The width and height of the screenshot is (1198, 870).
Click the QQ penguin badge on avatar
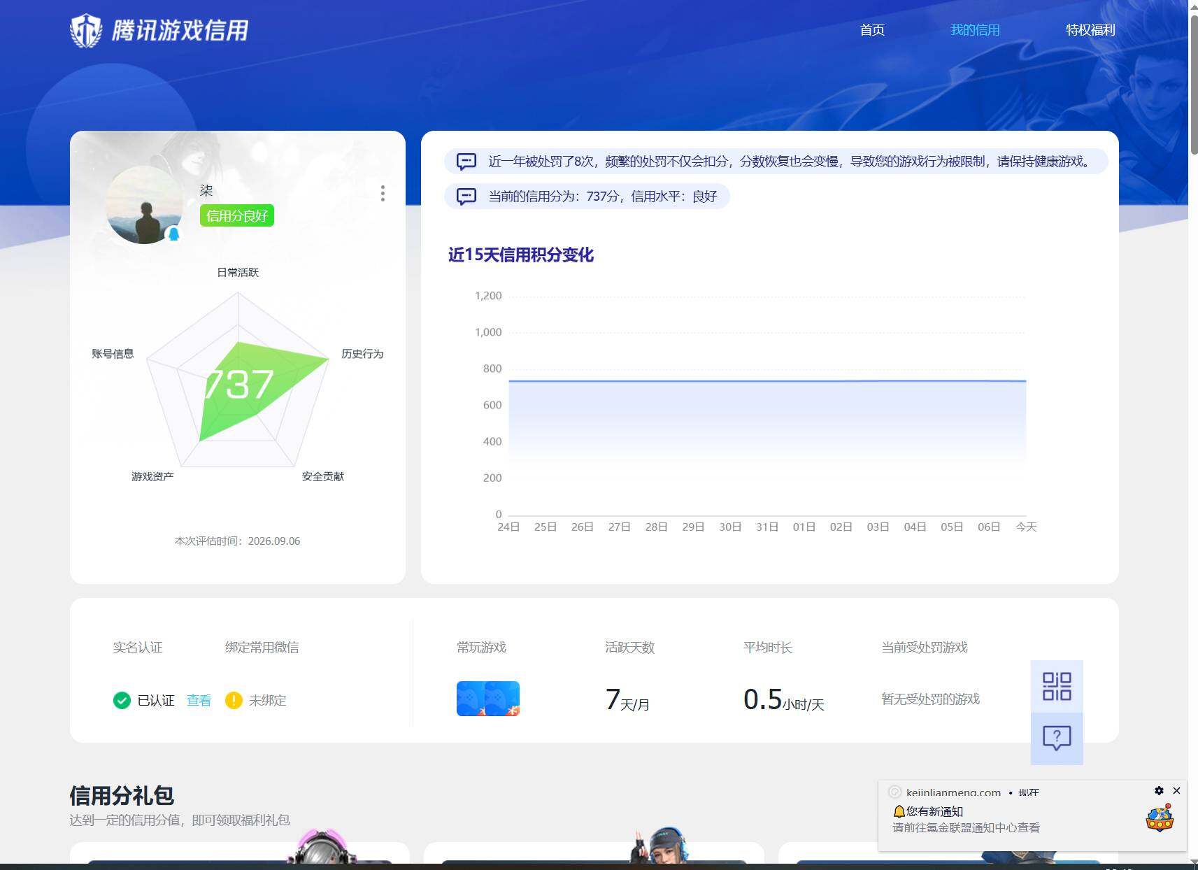[x=173, y=234]
